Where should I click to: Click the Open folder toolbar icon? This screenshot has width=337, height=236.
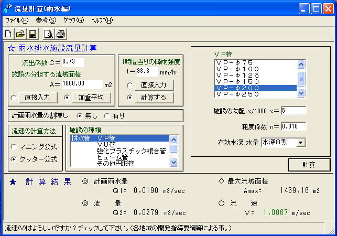(20, 35)
